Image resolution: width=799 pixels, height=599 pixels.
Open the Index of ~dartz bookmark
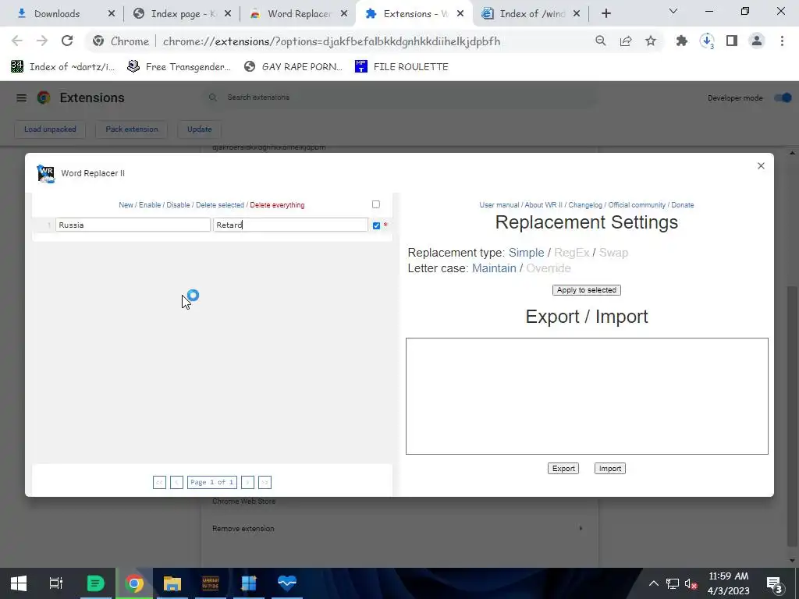(62, 67)
